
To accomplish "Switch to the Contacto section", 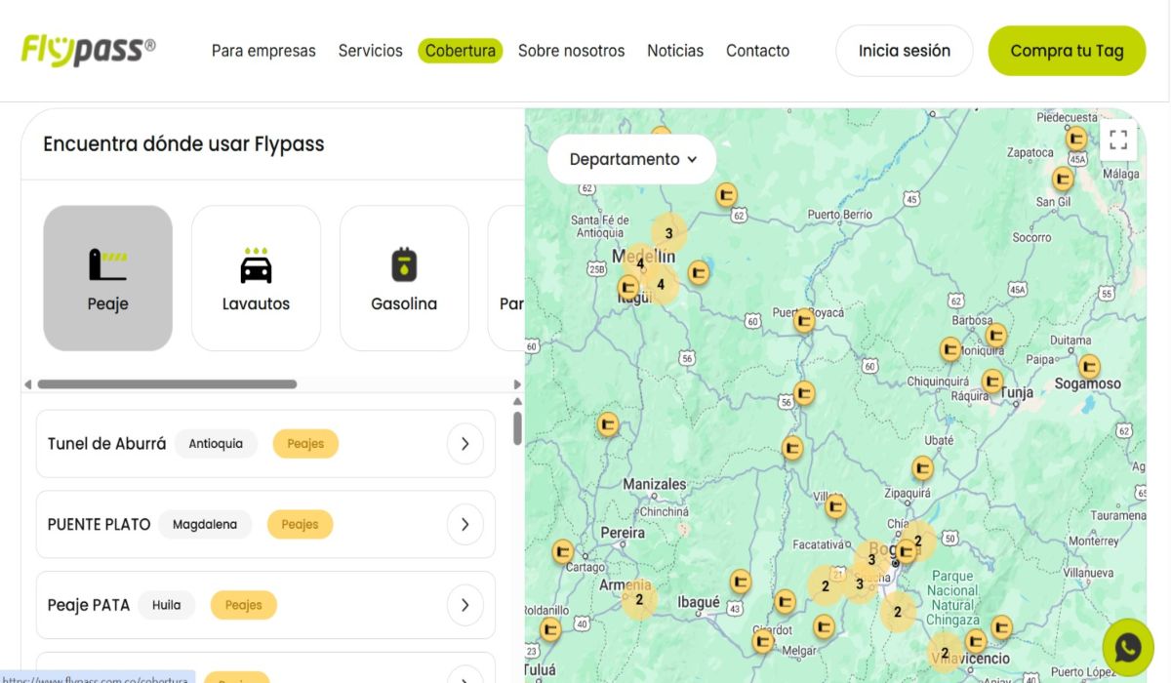I will pos(758,50).
